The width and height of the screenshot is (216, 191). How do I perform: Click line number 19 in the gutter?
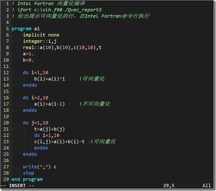6,117
